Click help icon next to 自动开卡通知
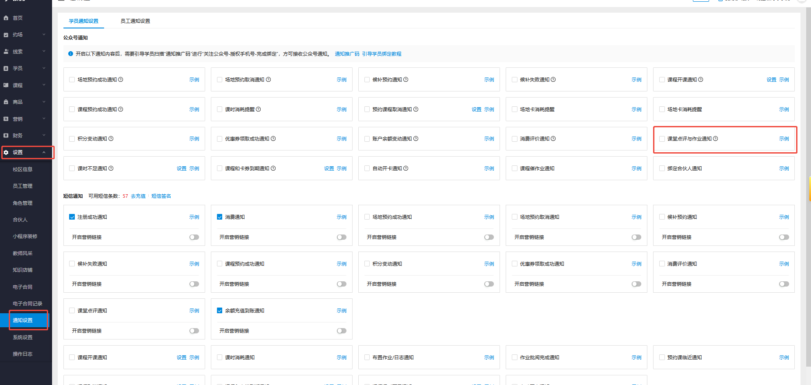 (406, 168)
